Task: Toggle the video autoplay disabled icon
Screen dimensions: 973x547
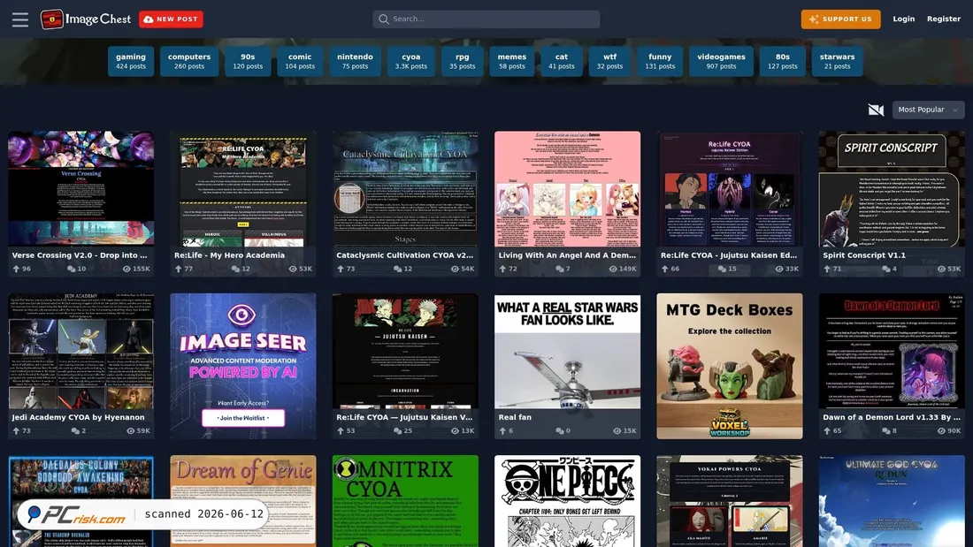Action: tap(876, 110)
